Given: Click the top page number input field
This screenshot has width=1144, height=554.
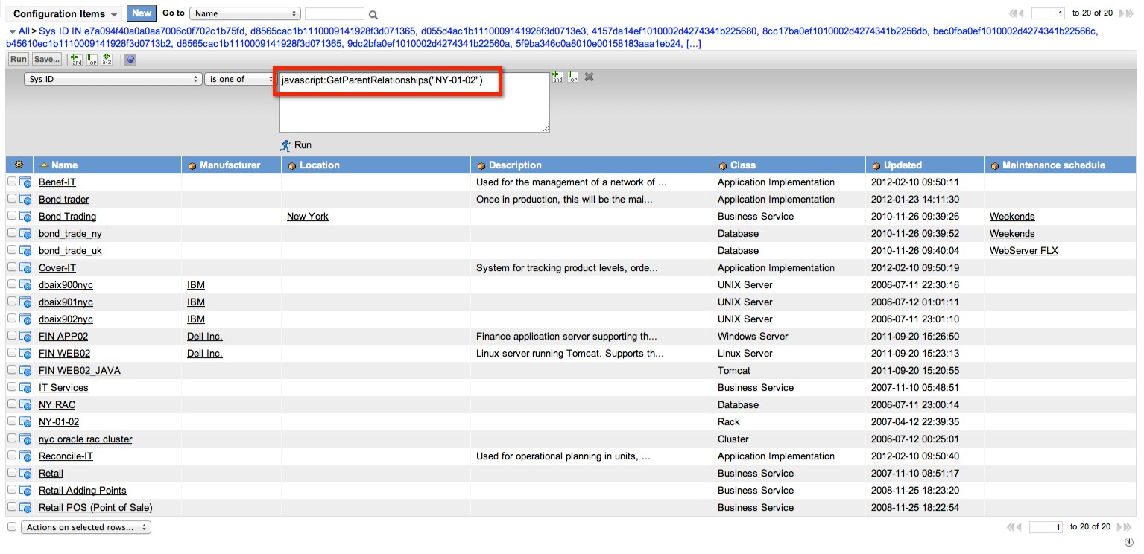Looking at the screenshot, I should [x=1048, y=13].
